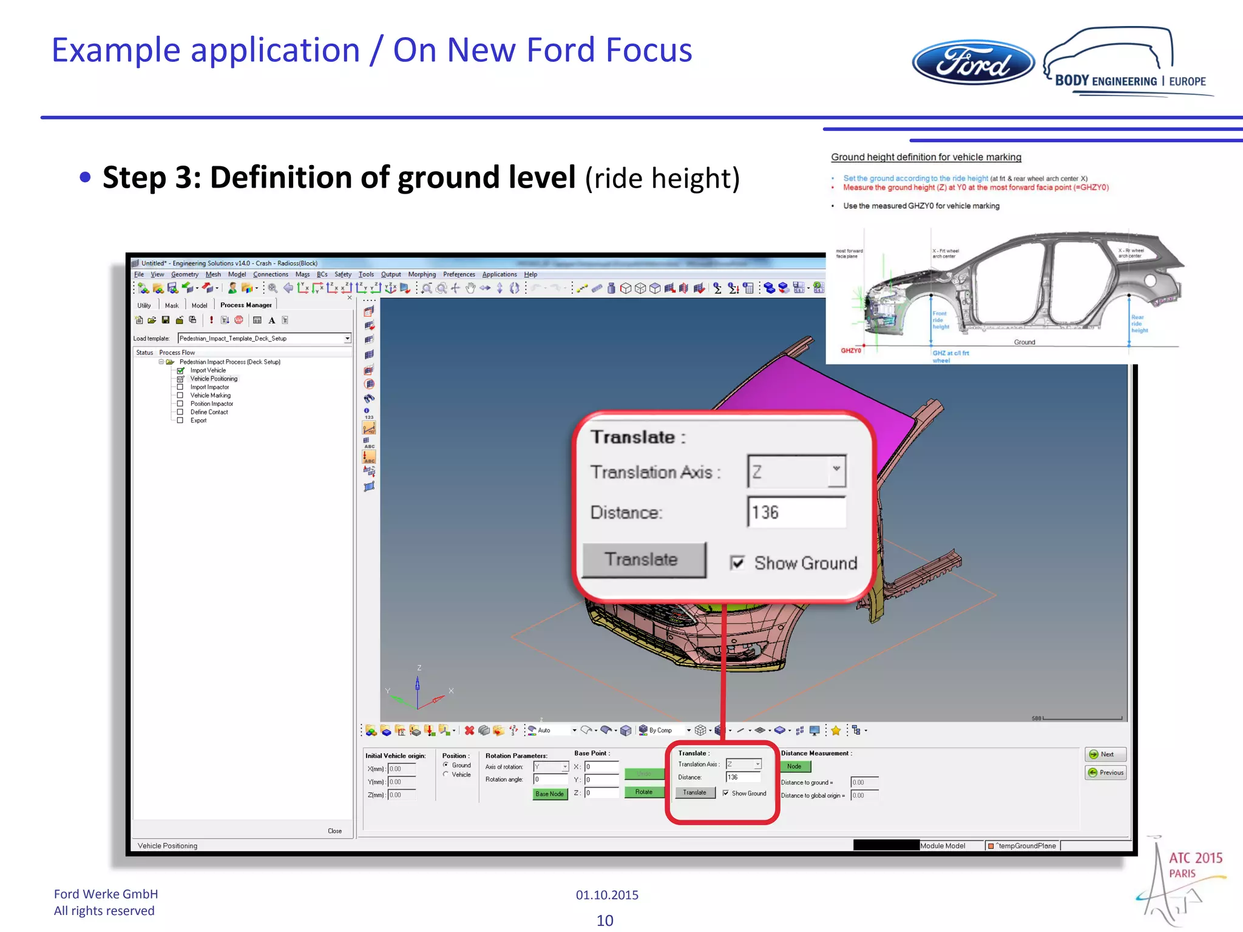Click the 123 numbering icon in vertical toolbar
The width and height of the screenshot is (1243, 932).
click(x=368, y=414)
